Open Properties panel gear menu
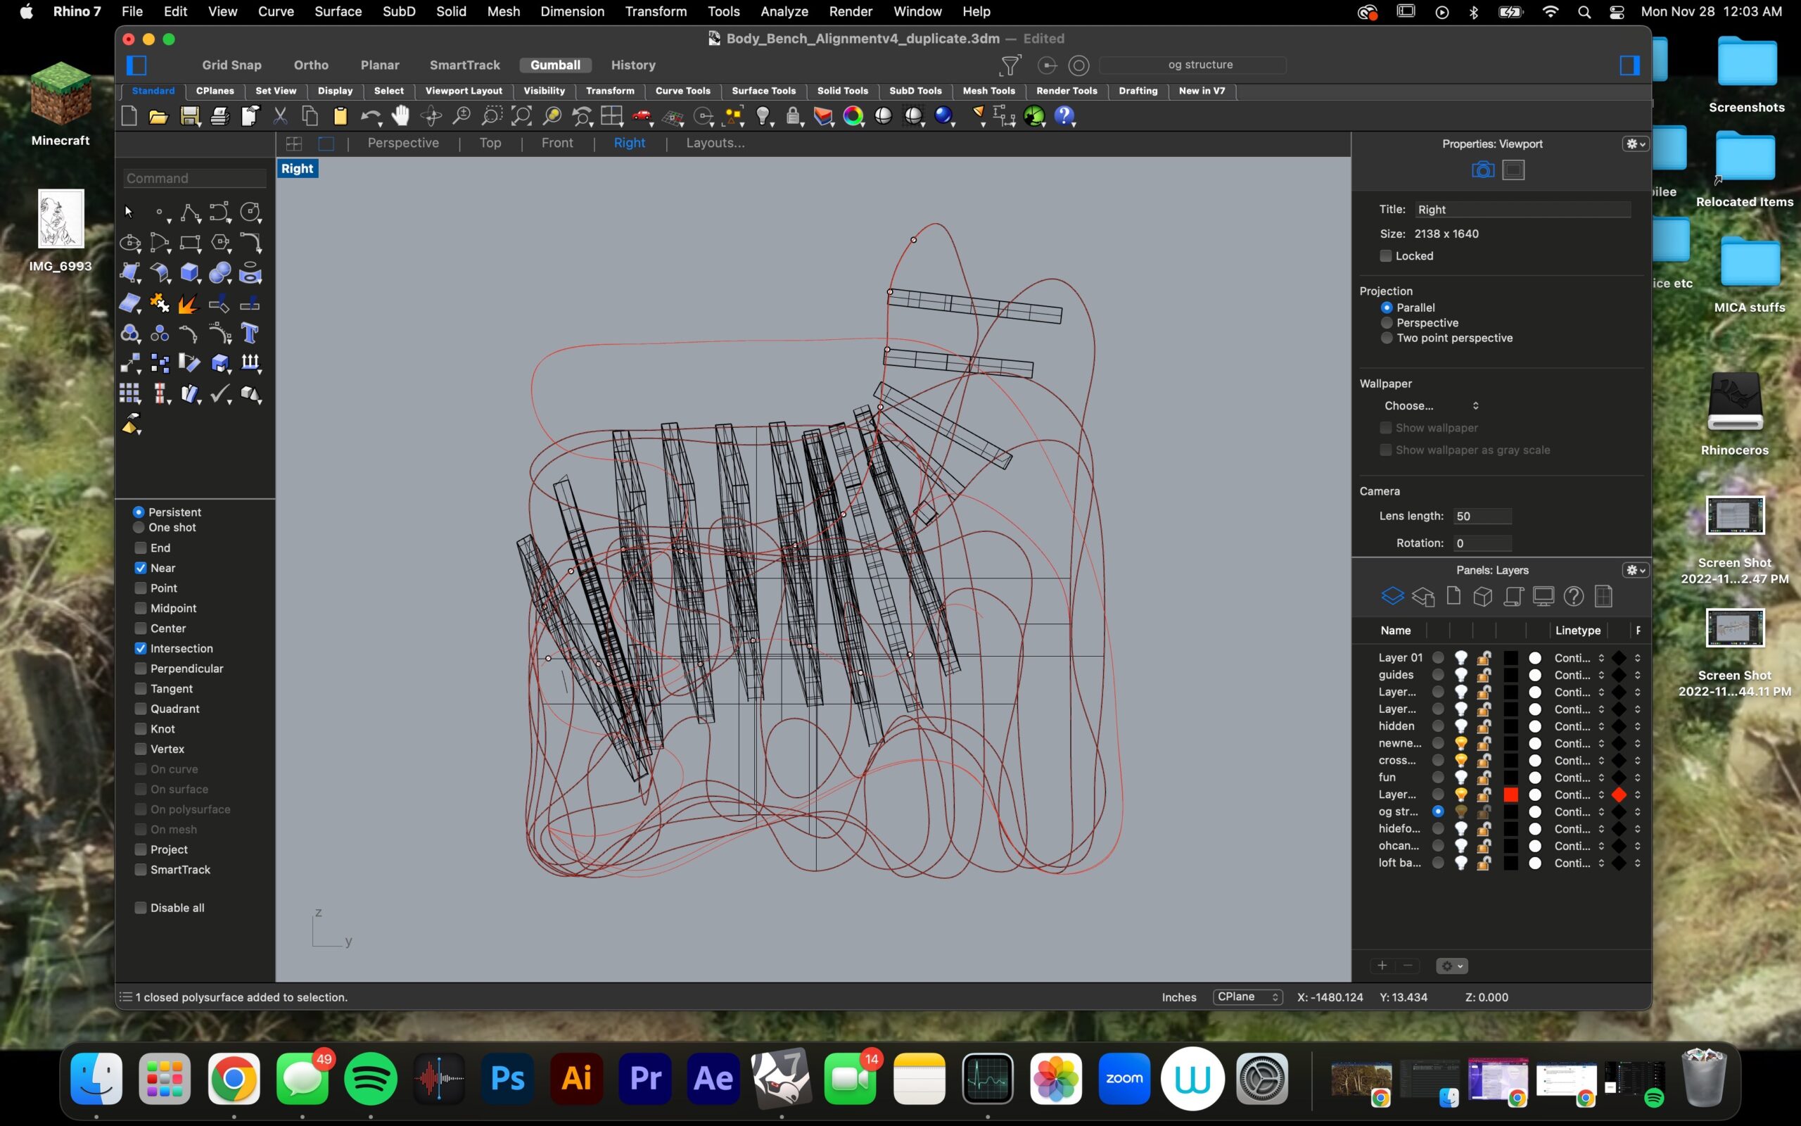 [x=1635, y=144]
